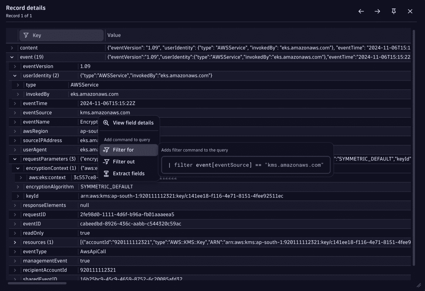Expand the eventVersion row

(15, 66)
